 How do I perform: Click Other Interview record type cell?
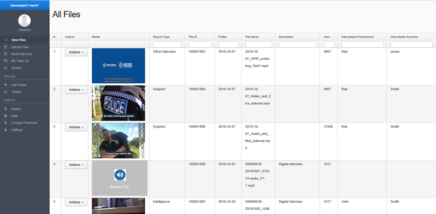[x=164, y=52]
